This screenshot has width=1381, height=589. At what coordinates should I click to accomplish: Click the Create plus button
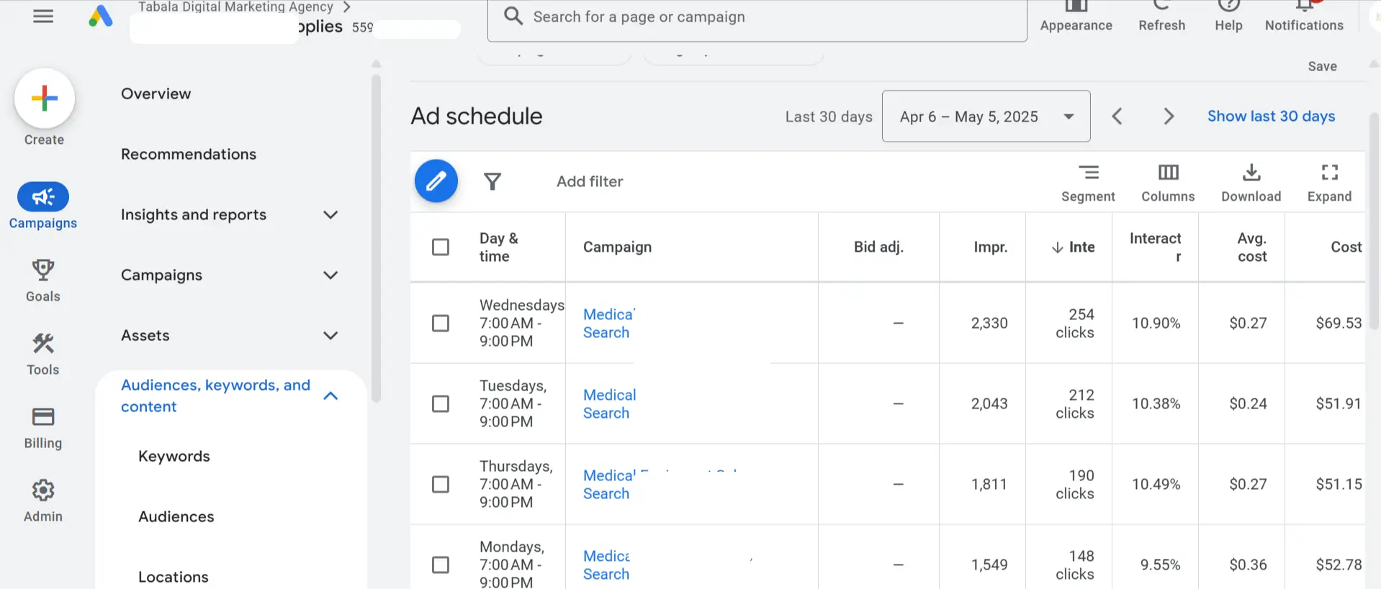tap(45, 99)
